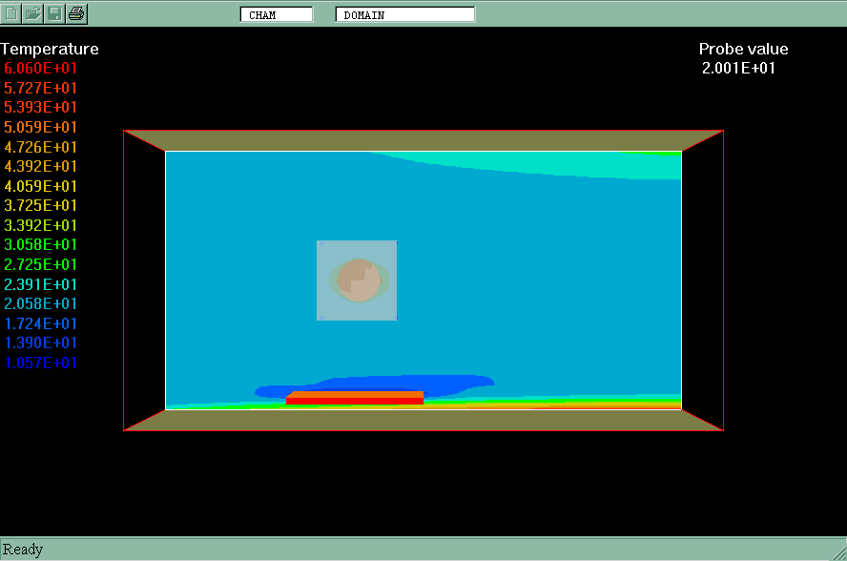Click the Open folder toolbar icon
The height and width of the screenshot is (561, 847).
point(33,13)
